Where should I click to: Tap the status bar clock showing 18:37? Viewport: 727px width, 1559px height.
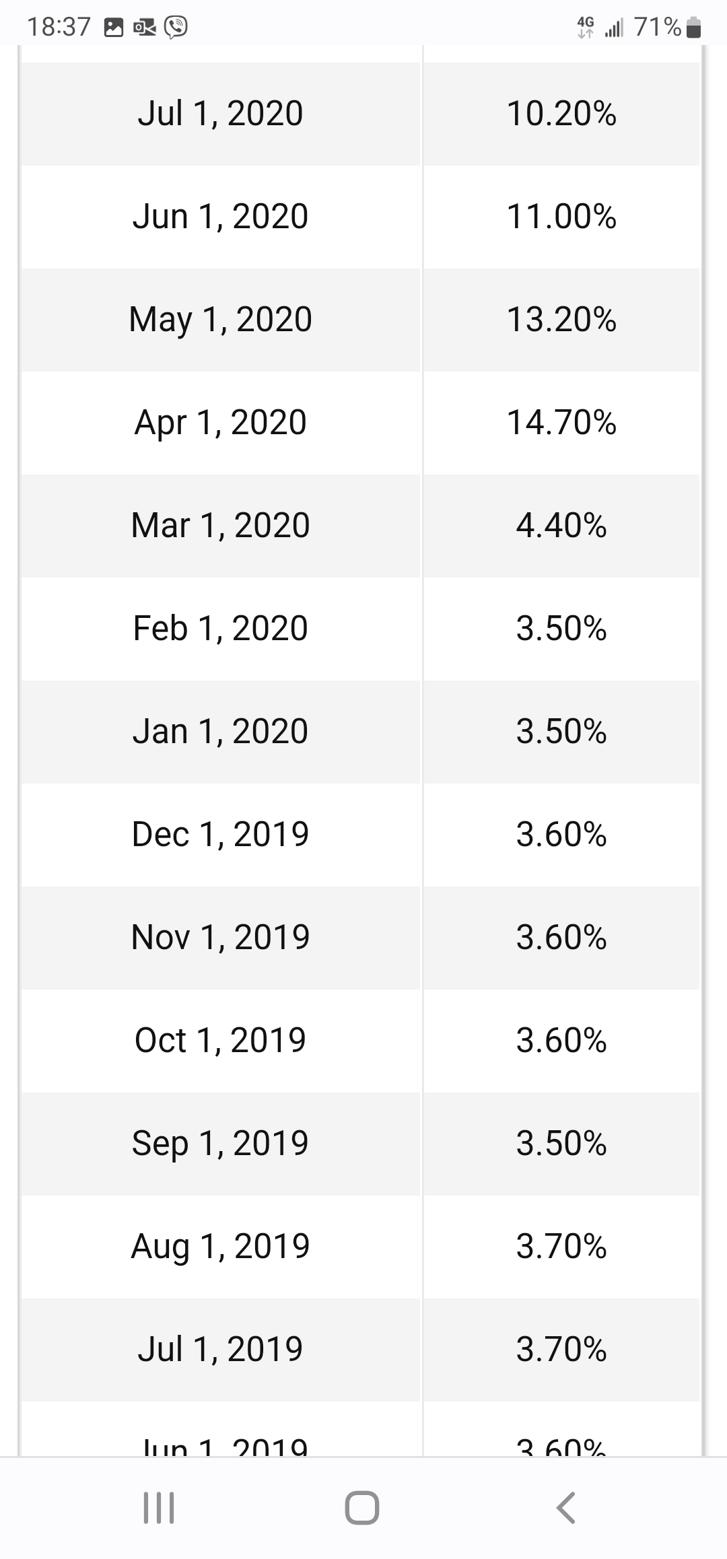click(x=59, y=27)
